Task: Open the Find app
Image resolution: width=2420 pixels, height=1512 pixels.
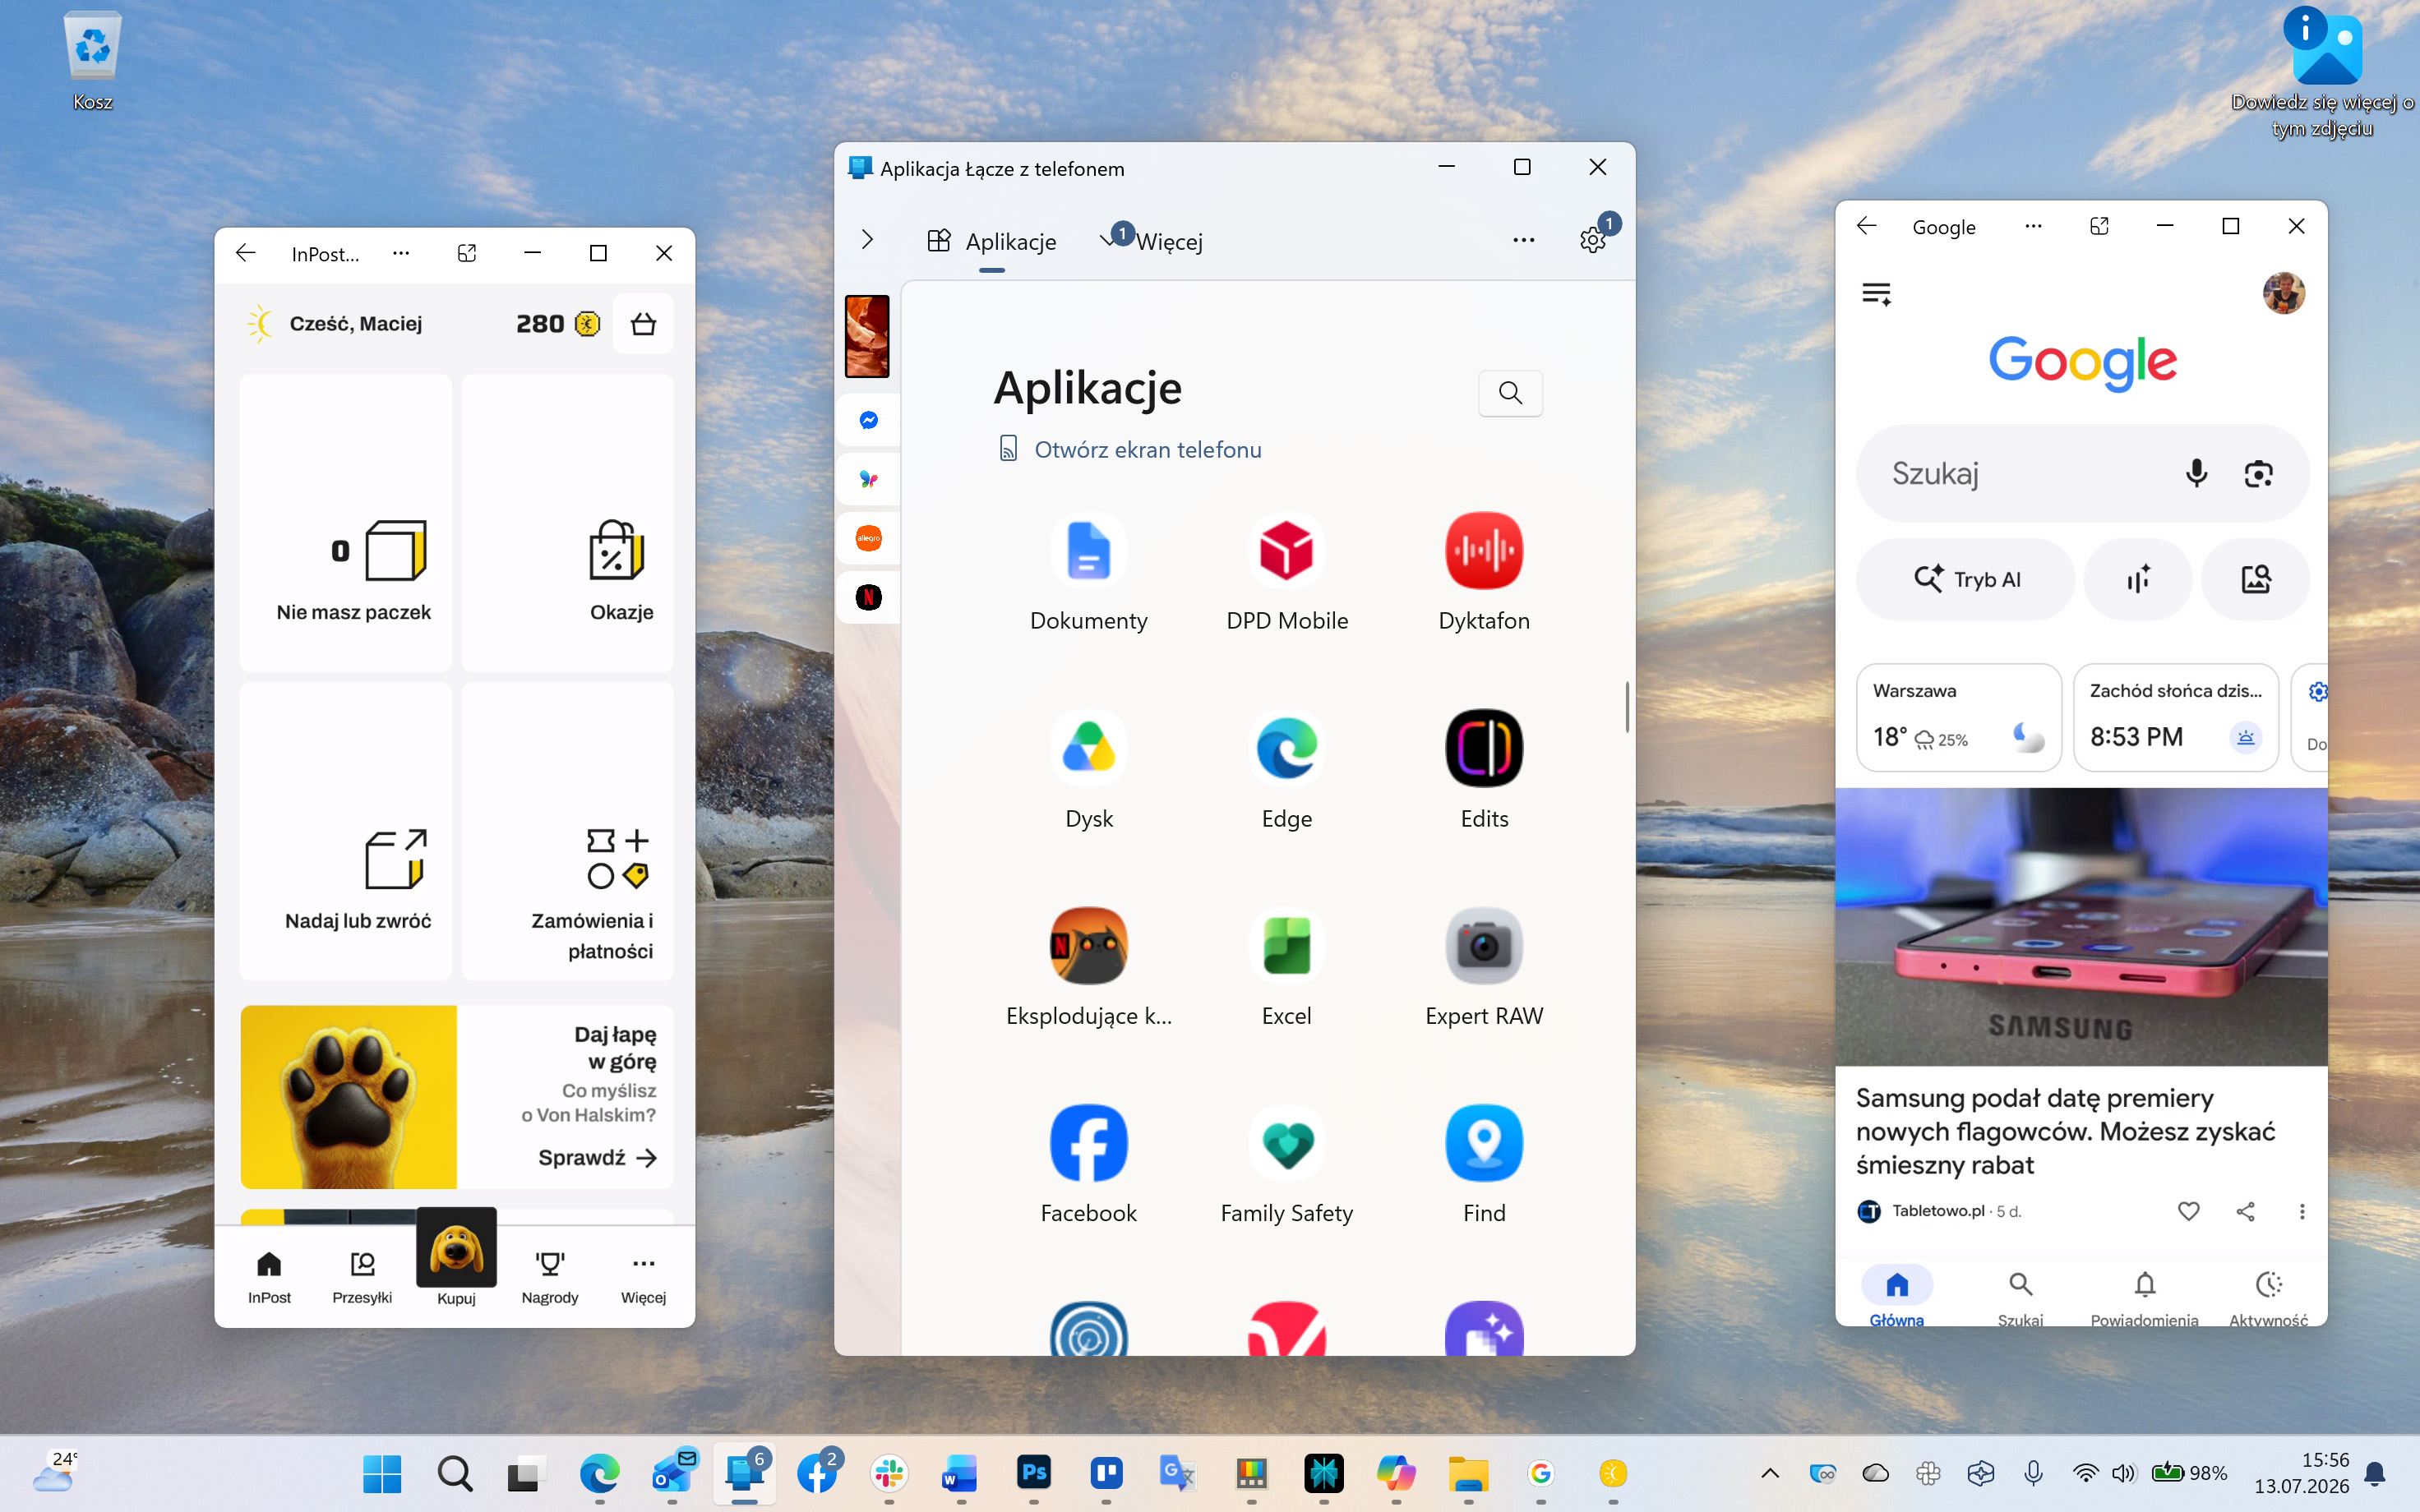Action: tap(1484, 1165)
